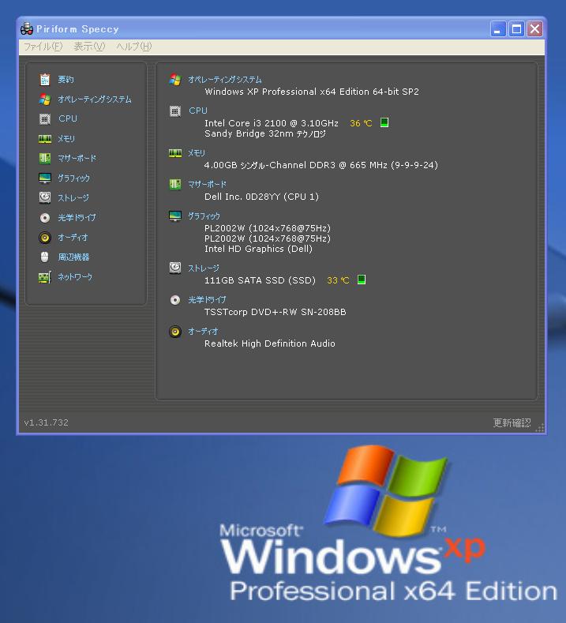Click the green SSD temperature indicator icon
Viewport: 566px width, 623px height.
click(x=362, y=280)
